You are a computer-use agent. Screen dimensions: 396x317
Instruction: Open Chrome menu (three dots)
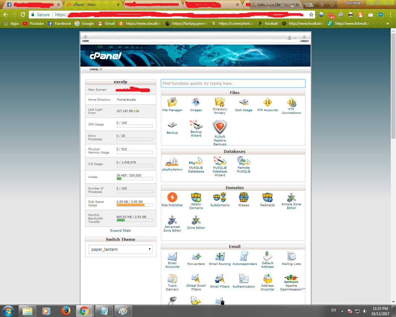[x=391, y=15]
